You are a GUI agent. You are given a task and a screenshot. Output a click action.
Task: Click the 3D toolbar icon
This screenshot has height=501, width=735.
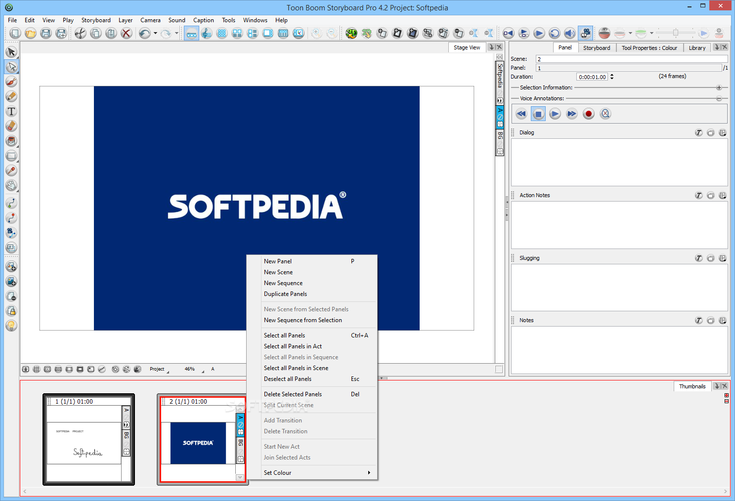351,33
